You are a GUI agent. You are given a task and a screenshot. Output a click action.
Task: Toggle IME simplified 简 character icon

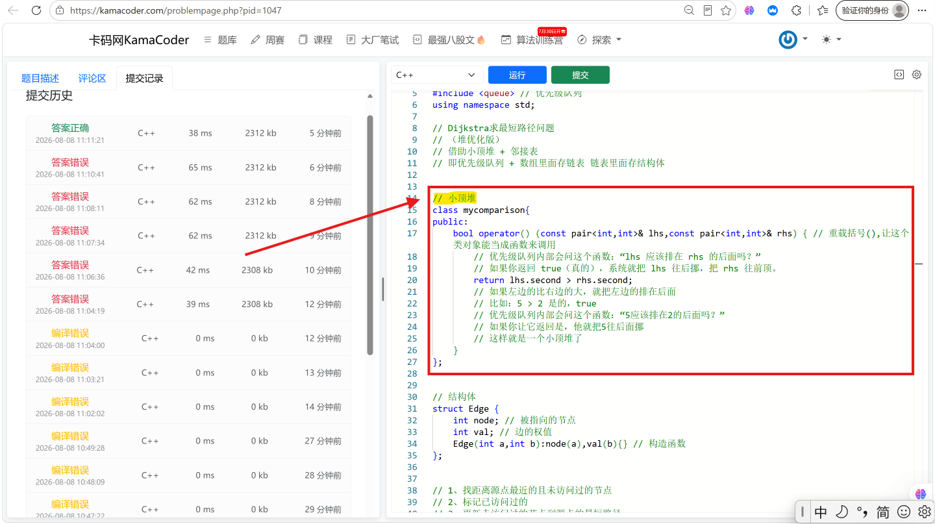coord(883,512)
